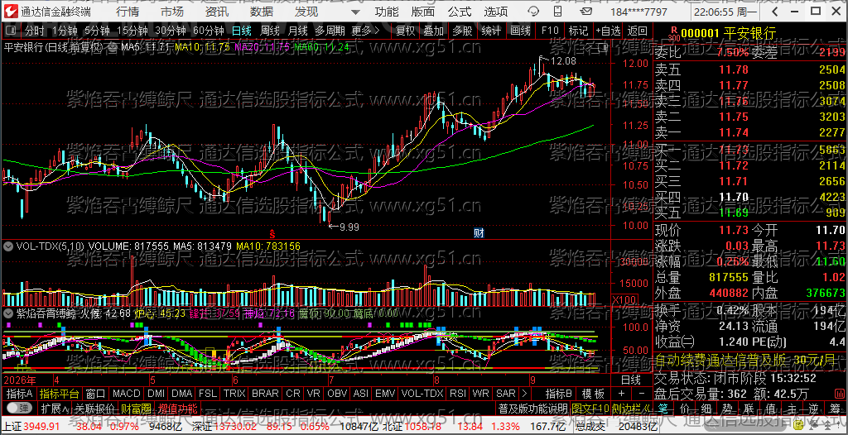This screenshot has width=848, height=435.
Task: Open the 发现 menu
Action: click(x=306, y=12)
